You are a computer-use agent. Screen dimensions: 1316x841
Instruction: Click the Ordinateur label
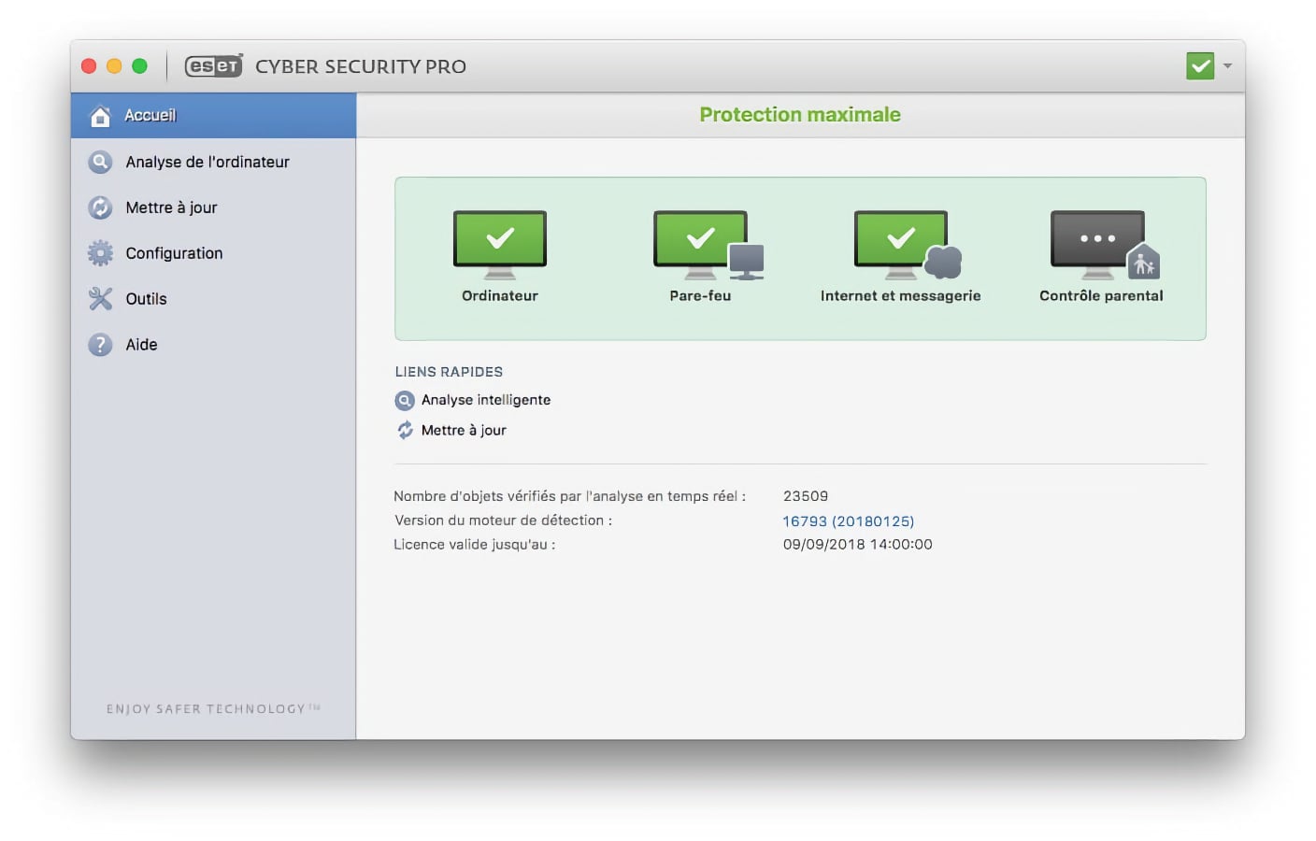500,295
